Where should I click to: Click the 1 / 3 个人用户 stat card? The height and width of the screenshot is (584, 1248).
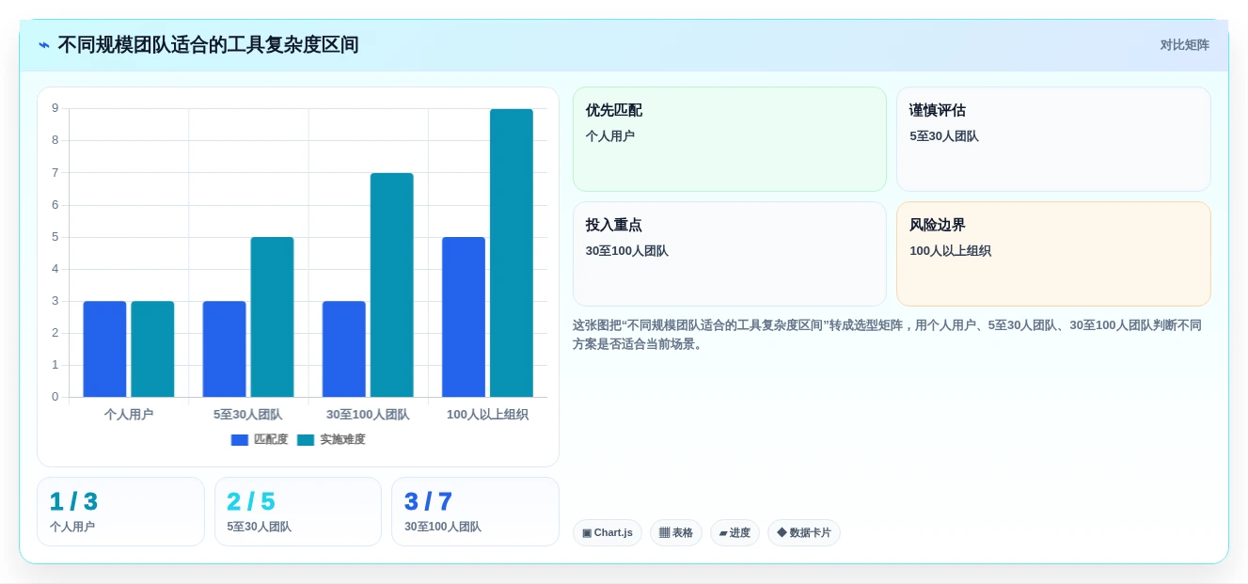120,512
